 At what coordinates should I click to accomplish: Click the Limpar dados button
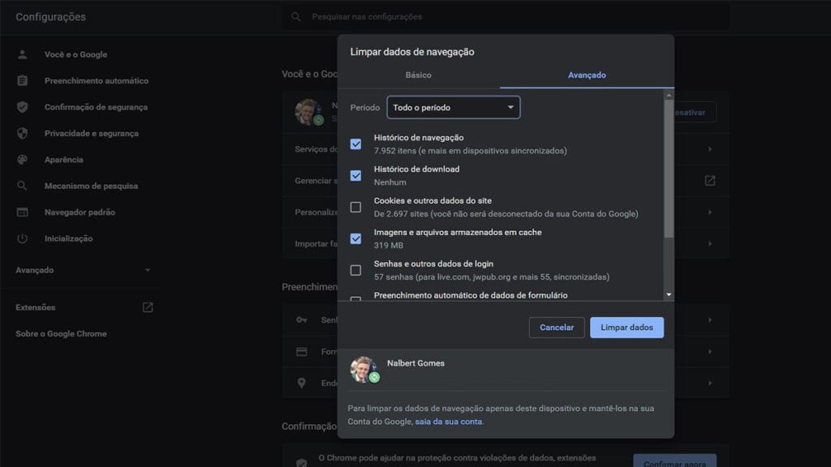pos(626,328)
